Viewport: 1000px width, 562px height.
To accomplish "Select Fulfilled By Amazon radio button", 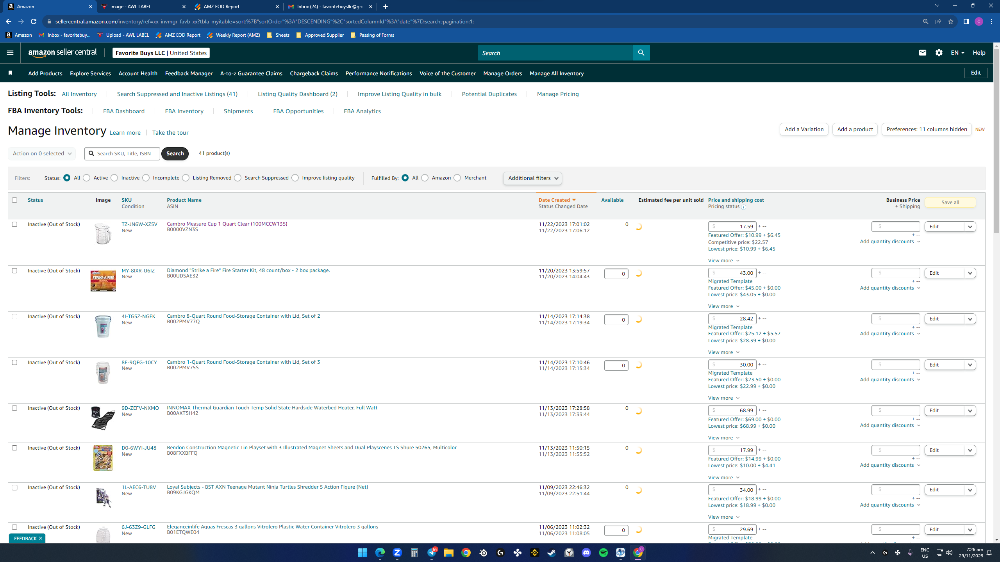I will coord(425,178).
